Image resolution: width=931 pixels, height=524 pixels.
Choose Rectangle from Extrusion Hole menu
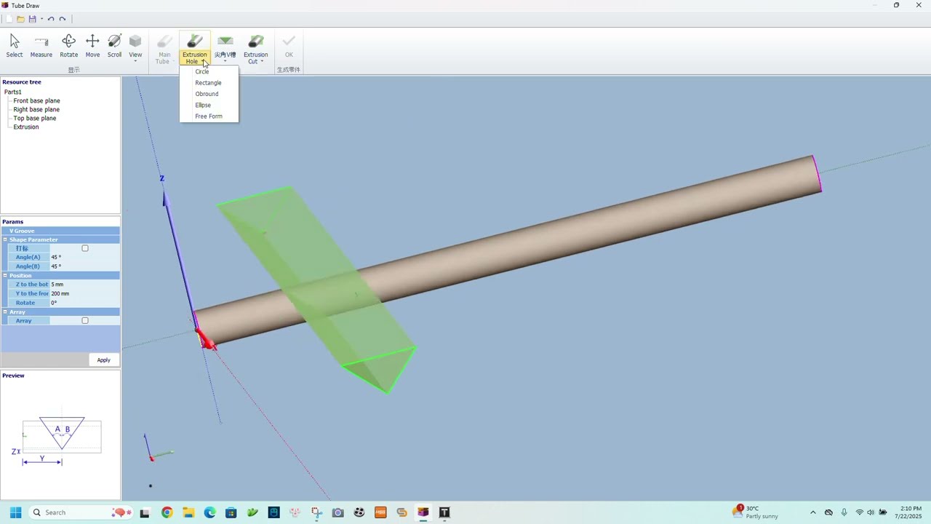click(209, 82)
